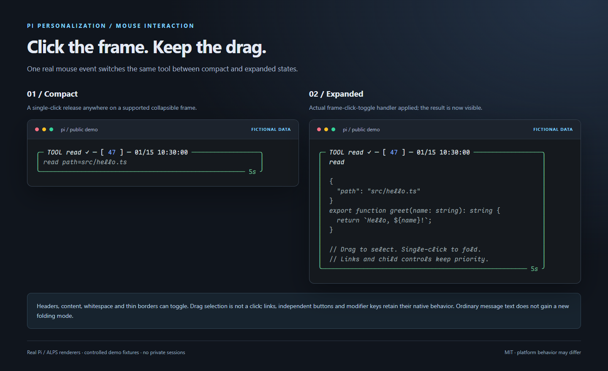Click the 5s duration on the expanded frame
This screenshot has height=371, width=608.
pyautogui.click(x=535, y=269)
